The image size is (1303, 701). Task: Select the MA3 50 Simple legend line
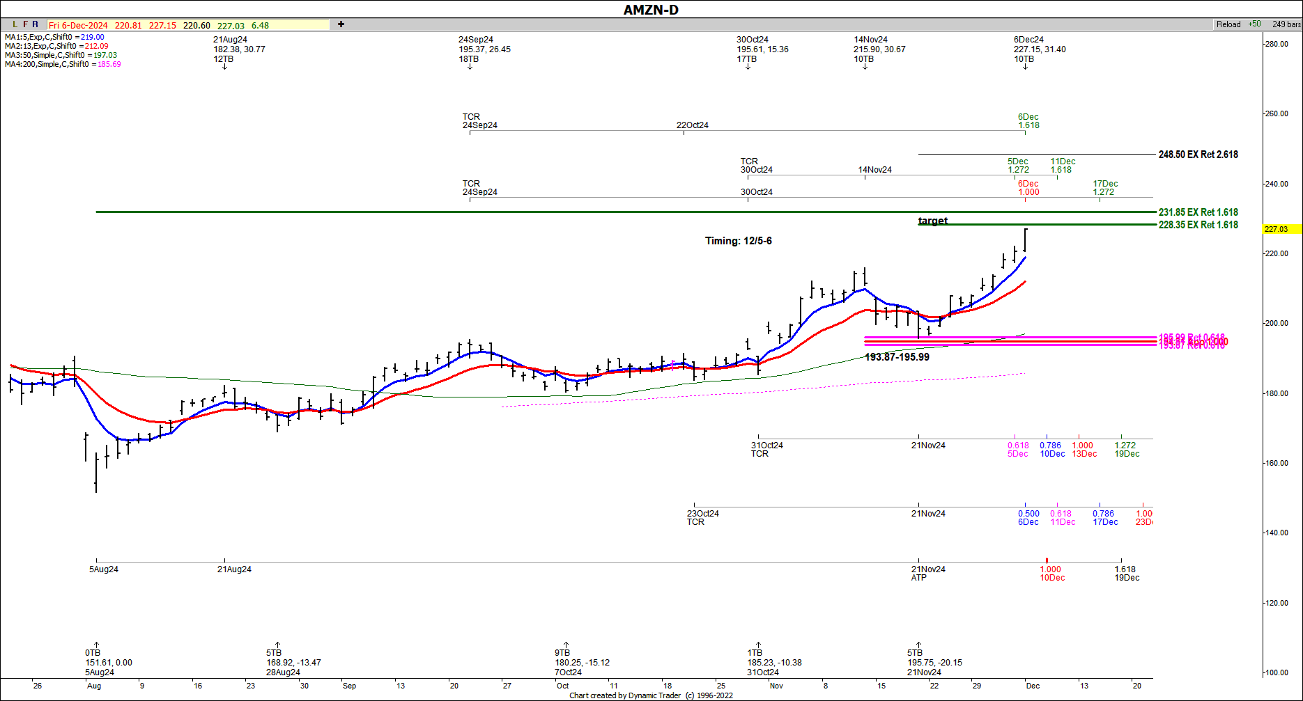pyautogui.click(x=61, y=55)
